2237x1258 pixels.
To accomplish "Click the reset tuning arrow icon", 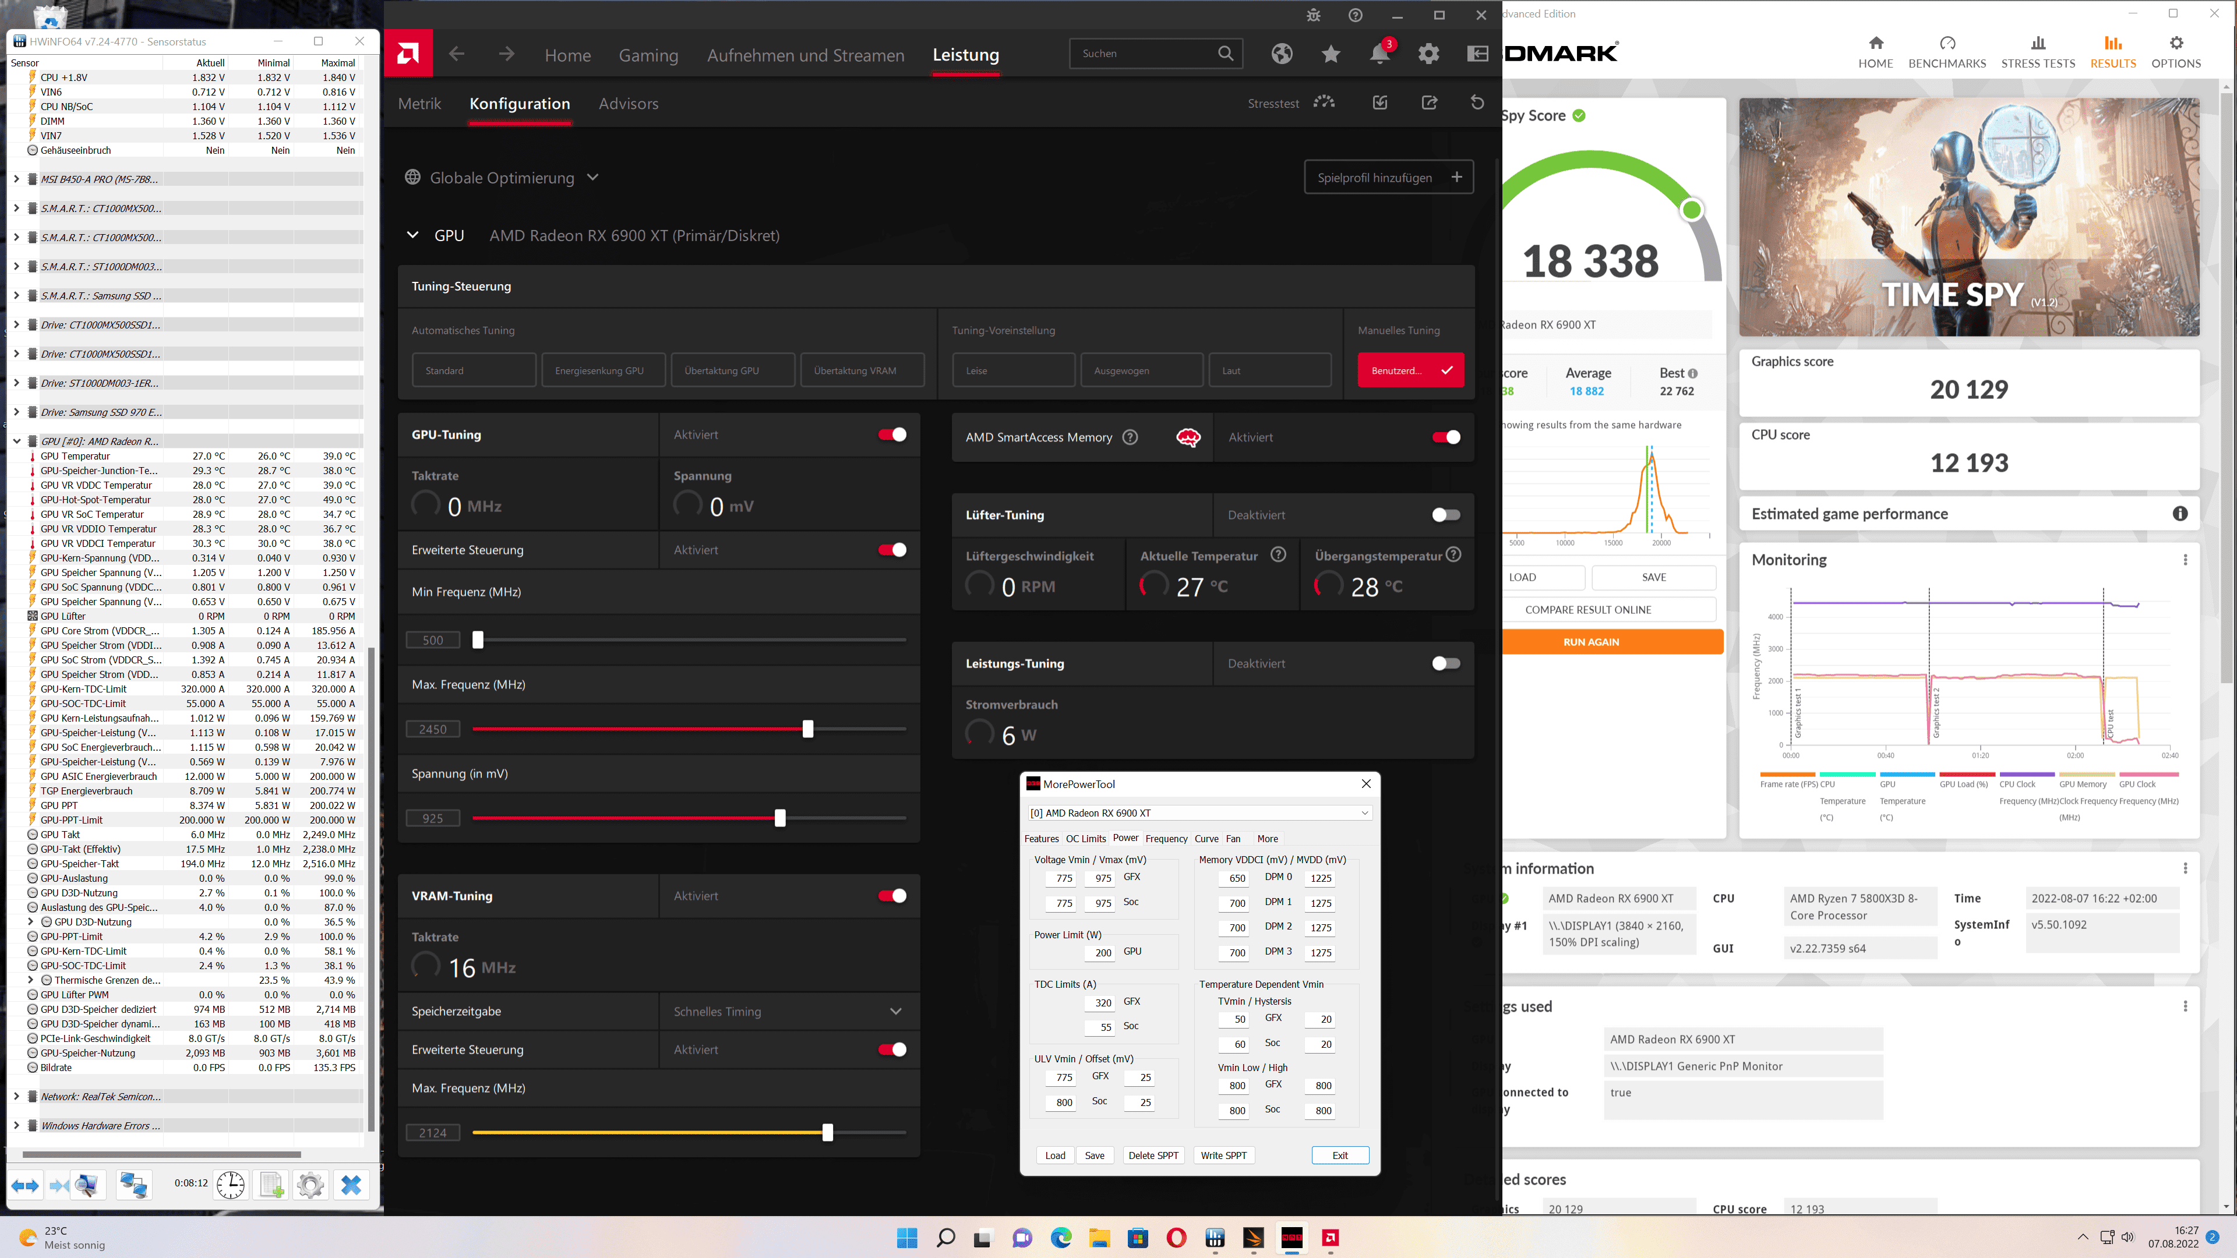I will coord(1477,103).
